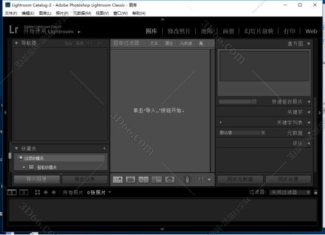This screenshot has height=235, width=325.
Task: Switch to the 打印 module
Action: [290, 31]
